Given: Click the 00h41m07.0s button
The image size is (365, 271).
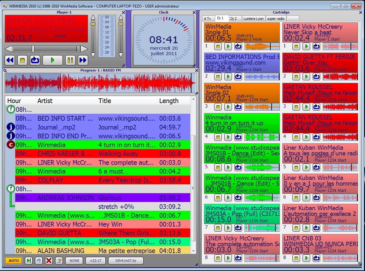Looking at the screenshot, I should coord(126,261).
